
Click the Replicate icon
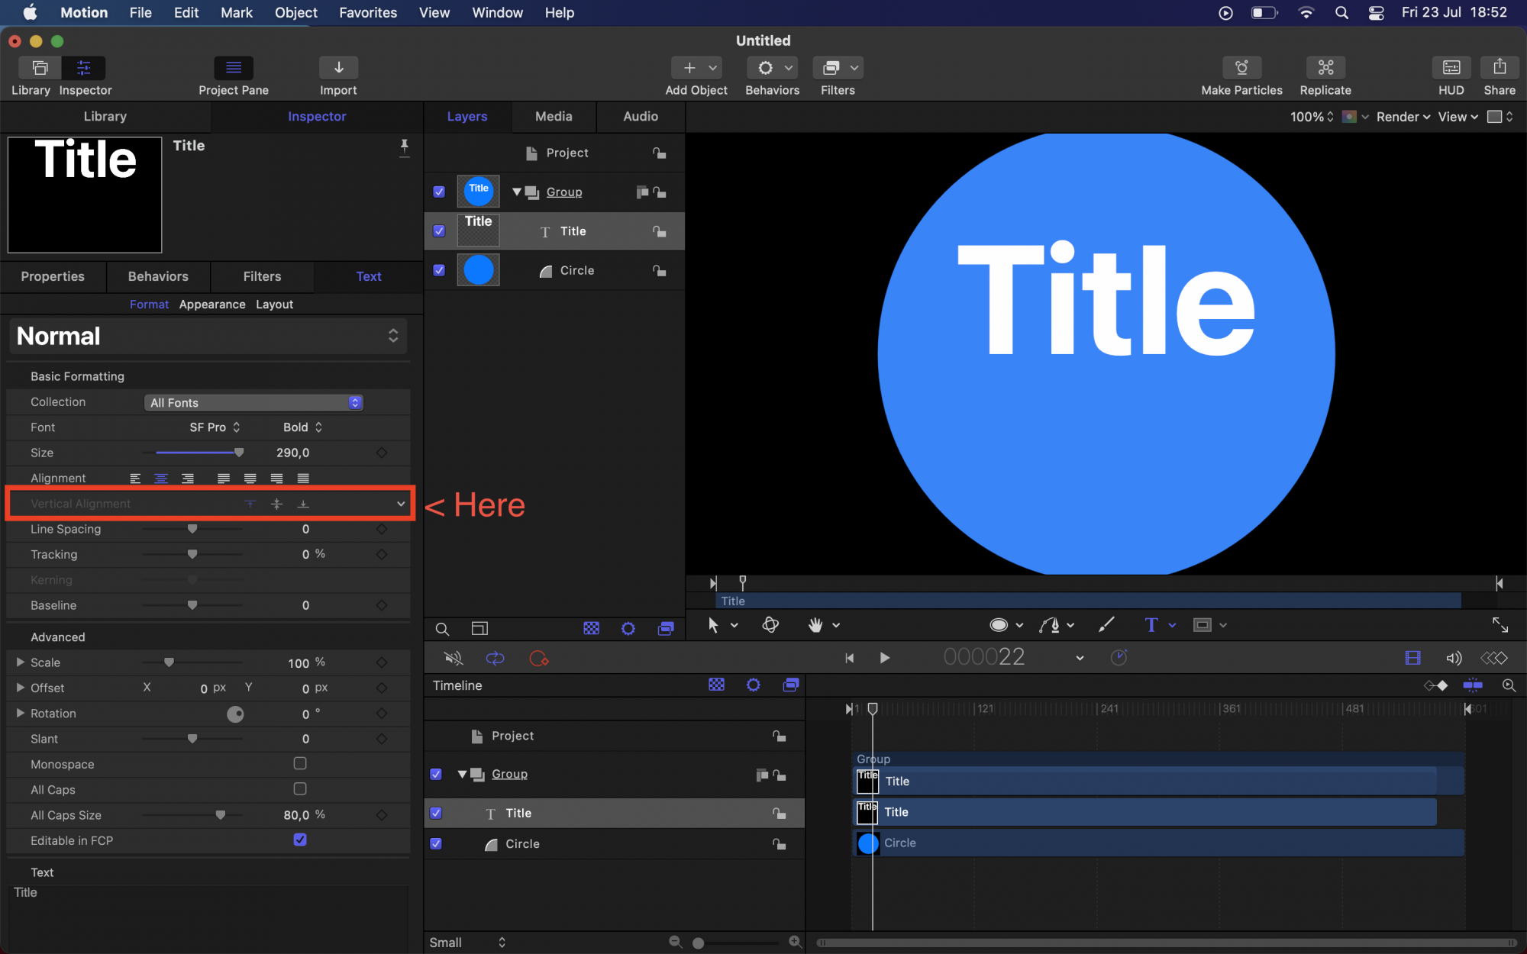[x=1325, y=68]
